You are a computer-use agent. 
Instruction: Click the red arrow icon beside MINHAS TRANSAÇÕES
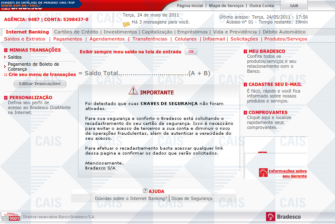6,50
